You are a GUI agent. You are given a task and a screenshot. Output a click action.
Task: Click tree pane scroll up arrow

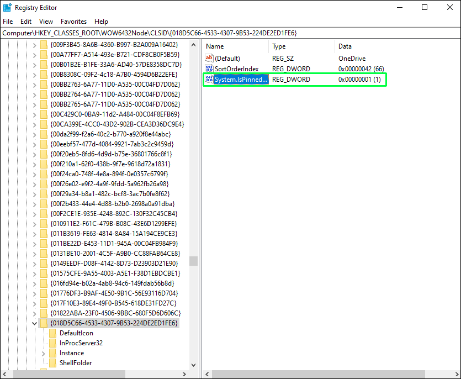pyautogui.click(x=193, y=45)
